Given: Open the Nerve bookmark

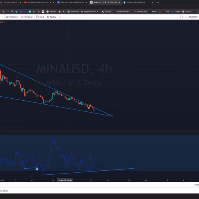Looking at the screenshot, I should 153,12.
